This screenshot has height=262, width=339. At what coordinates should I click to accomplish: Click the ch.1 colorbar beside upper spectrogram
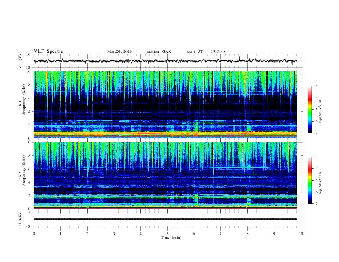pyautogui.click(x=309, y=110)
